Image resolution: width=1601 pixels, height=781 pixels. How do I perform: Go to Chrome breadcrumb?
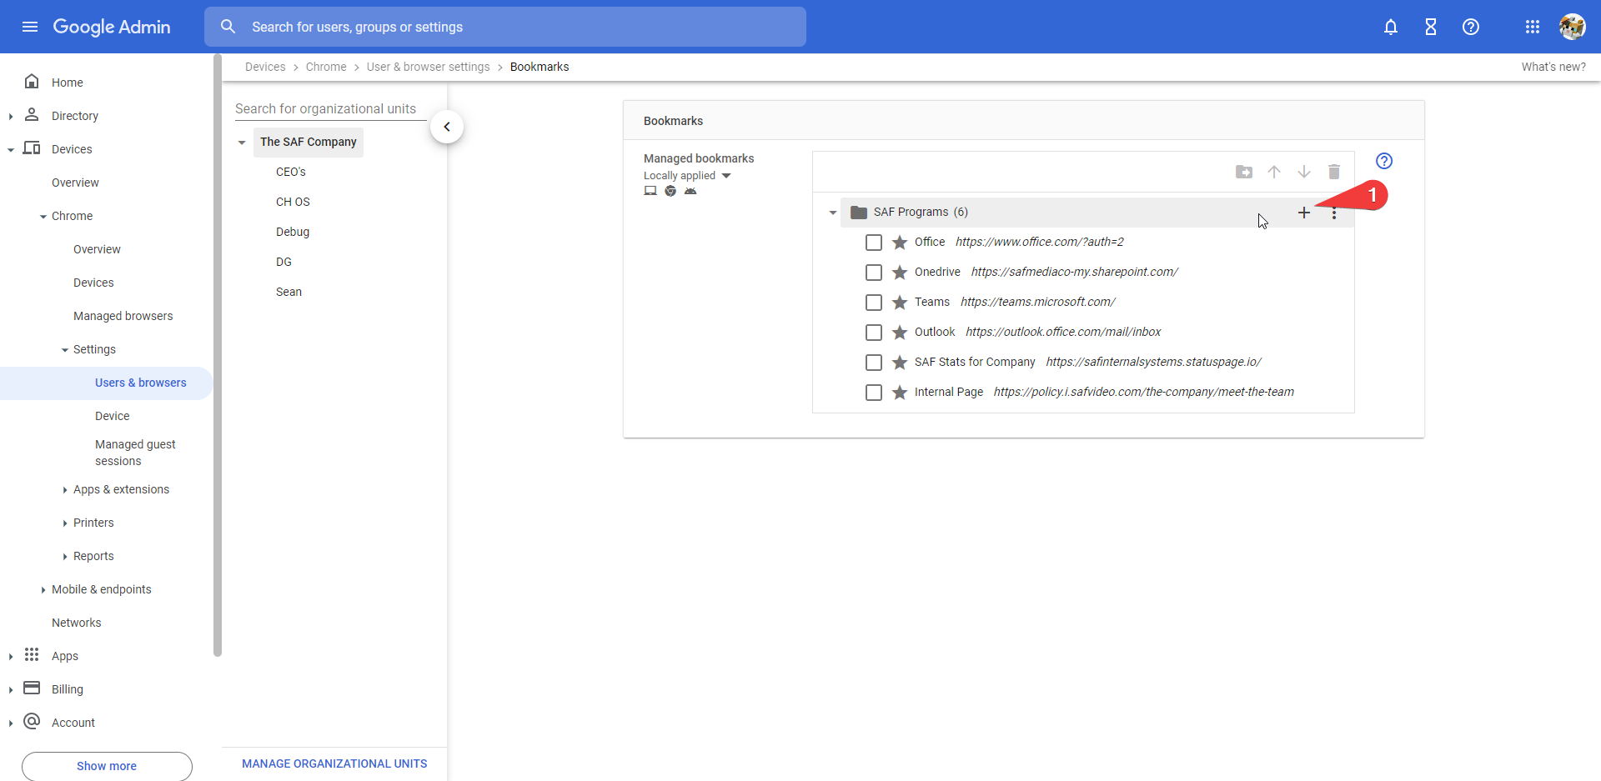[326, 67]
